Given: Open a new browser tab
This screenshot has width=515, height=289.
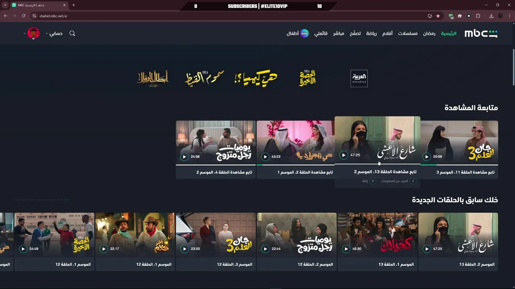Looking at the screenshot, I should point(73,5).
